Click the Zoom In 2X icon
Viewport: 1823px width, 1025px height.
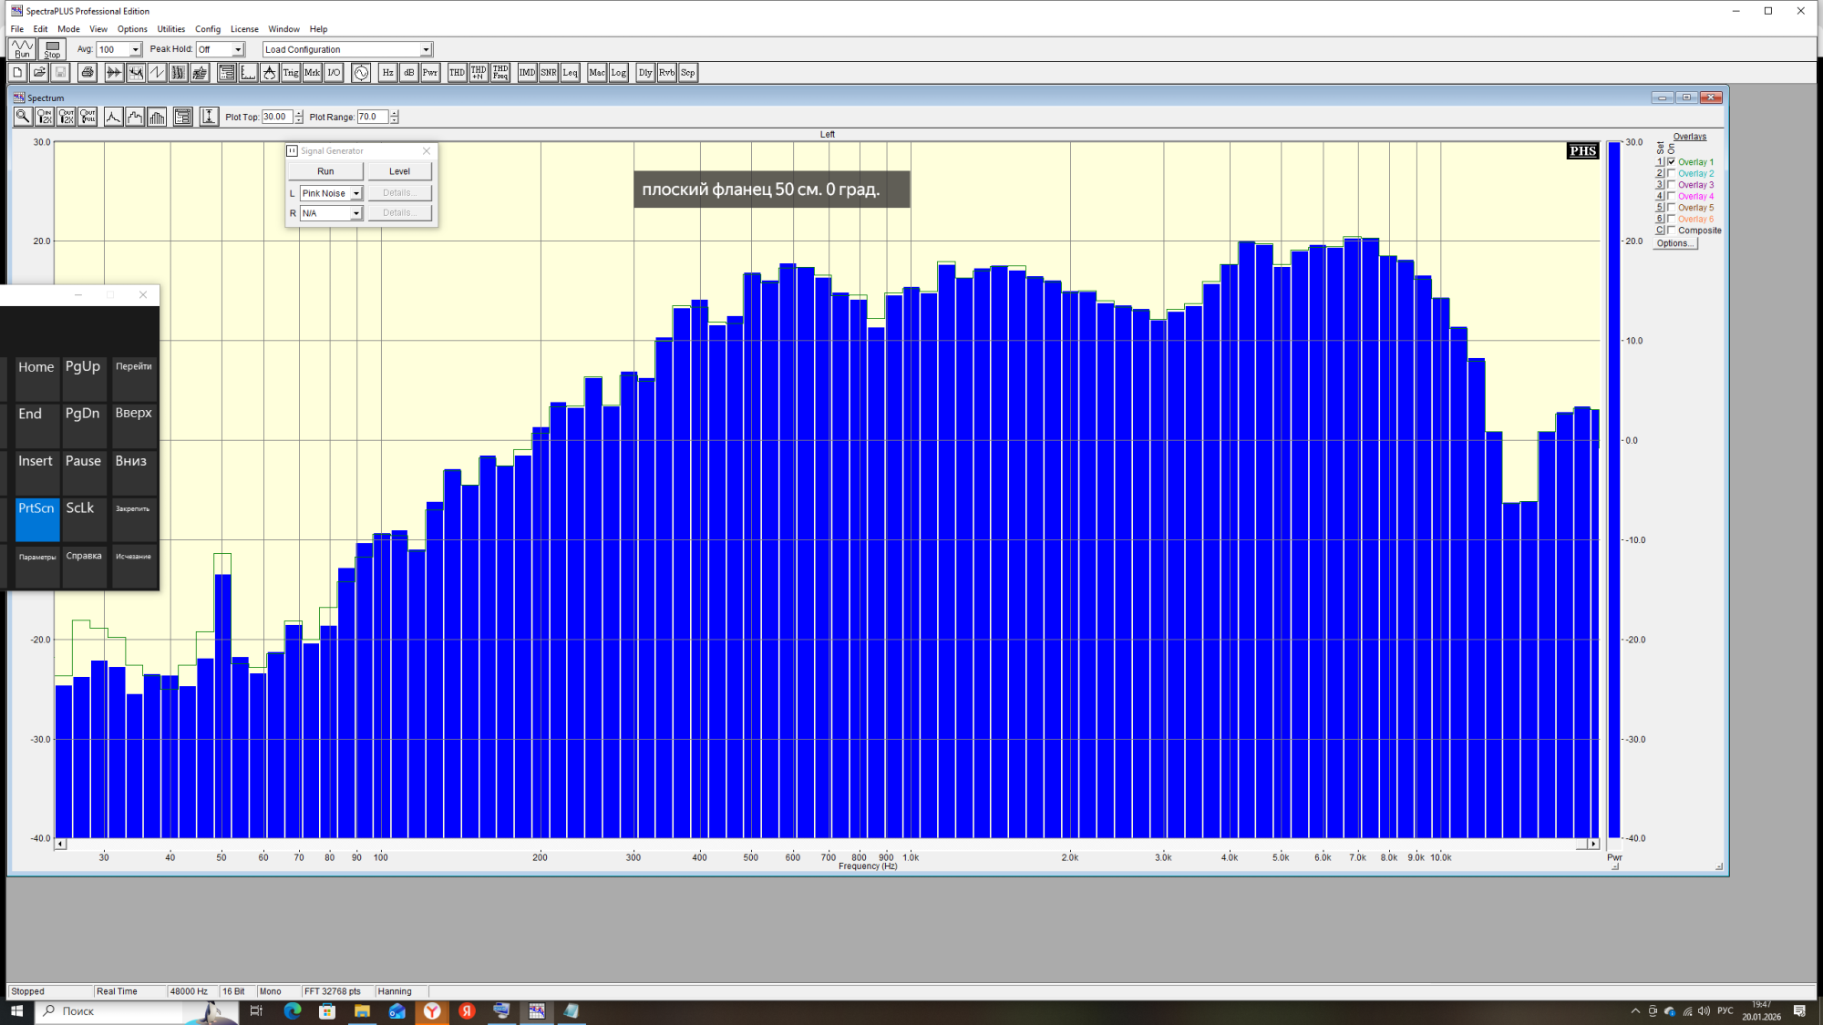[x=44, y=117]
